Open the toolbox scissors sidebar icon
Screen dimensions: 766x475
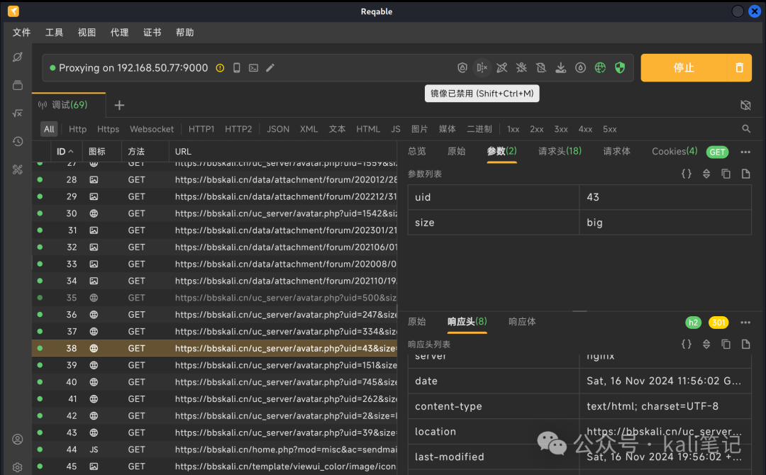coord(18,169)
